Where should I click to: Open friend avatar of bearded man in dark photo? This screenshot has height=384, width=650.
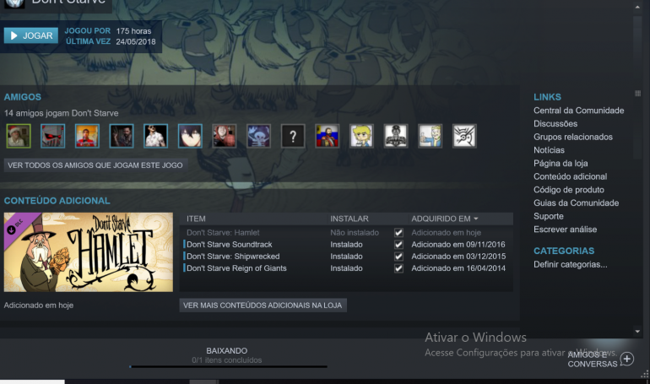point(122,136)
